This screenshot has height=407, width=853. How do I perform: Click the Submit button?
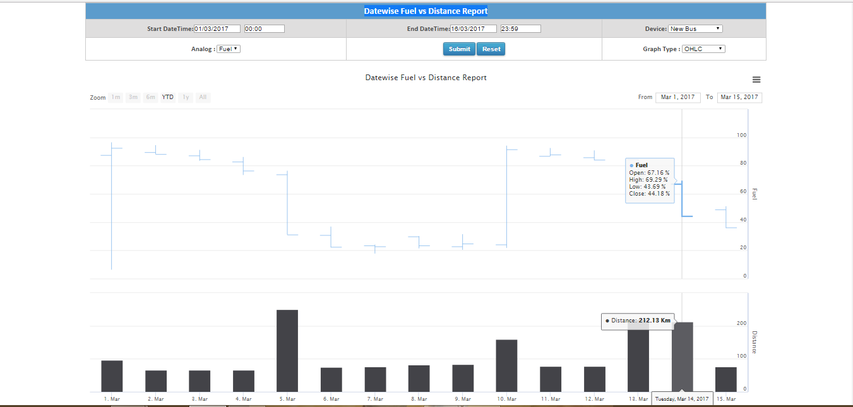(459, 49)
